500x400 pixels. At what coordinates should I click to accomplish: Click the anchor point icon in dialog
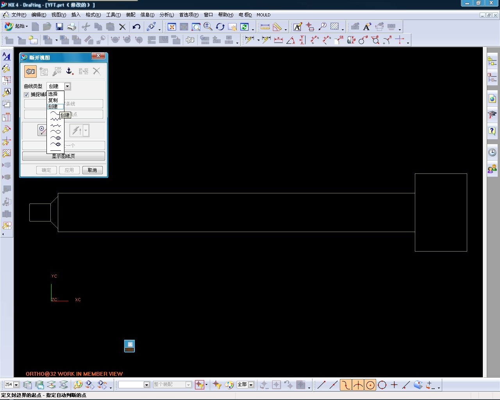tap(70, 71)
